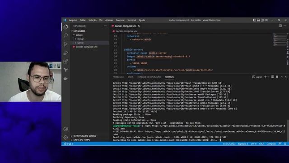Open the tree-shaped activity bar icon below Extensions
289x163 pixels.
point(65,70)
